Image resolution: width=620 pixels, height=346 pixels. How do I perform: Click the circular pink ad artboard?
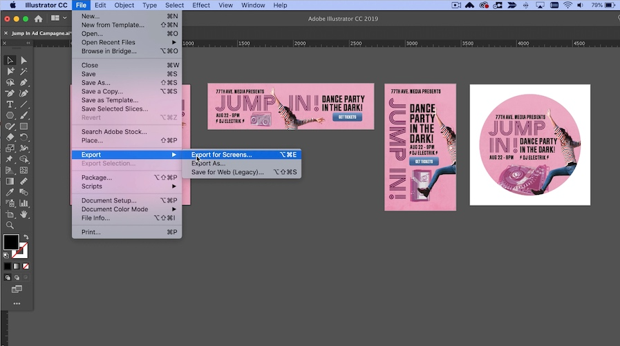(529, 145)
